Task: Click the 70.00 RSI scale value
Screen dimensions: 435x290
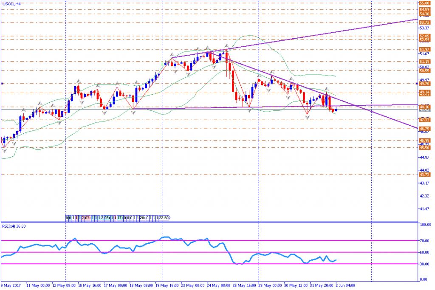Action: (424, 241)
